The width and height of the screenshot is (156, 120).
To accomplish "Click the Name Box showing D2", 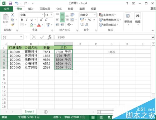I will [x=12, y=37].
